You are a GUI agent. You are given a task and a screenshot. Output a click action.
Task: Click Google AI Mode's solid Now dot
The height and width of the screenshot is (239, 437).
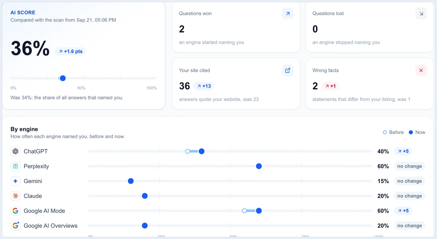[259, 211]
